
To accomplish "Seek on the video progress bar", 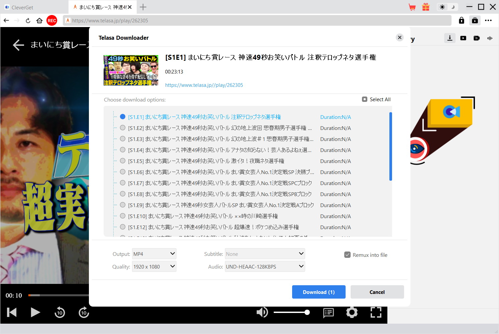I will [x=58, y=295].
